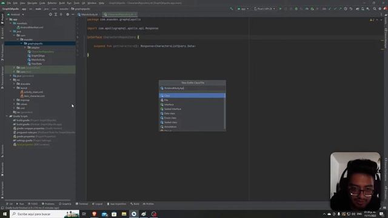Open Brave browser from the taskbar
This screenshot has height=218, width=388.
coord(95,214)
